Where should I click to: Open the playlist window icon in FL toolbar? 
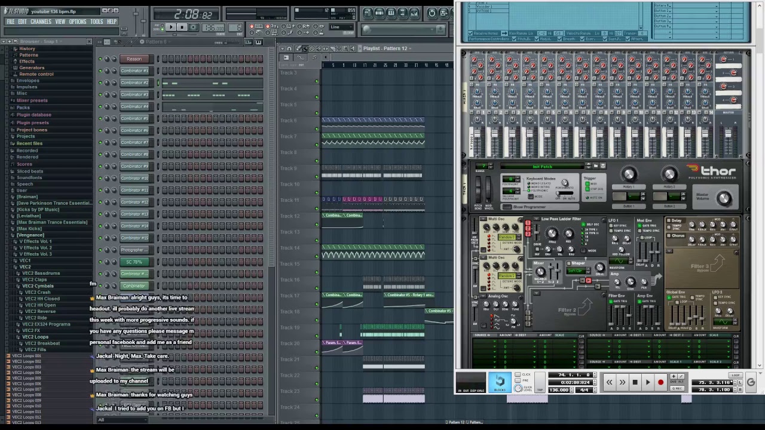[368, 13]
